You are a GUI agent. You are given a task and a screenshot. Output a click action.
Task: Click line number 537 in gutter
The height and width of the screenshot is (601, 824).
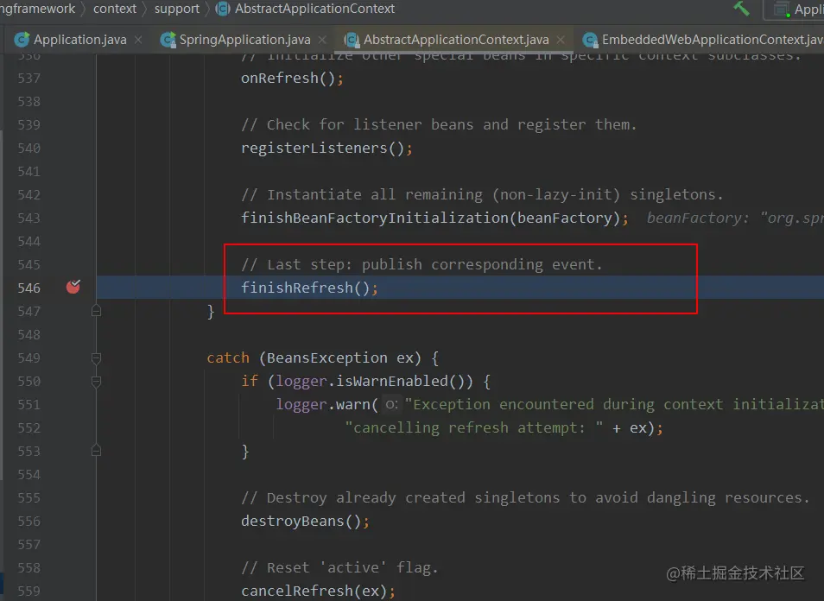tap(29, 79)
